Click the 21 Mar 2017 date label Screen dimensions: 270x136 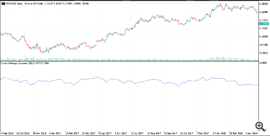[x=89, y=133]
